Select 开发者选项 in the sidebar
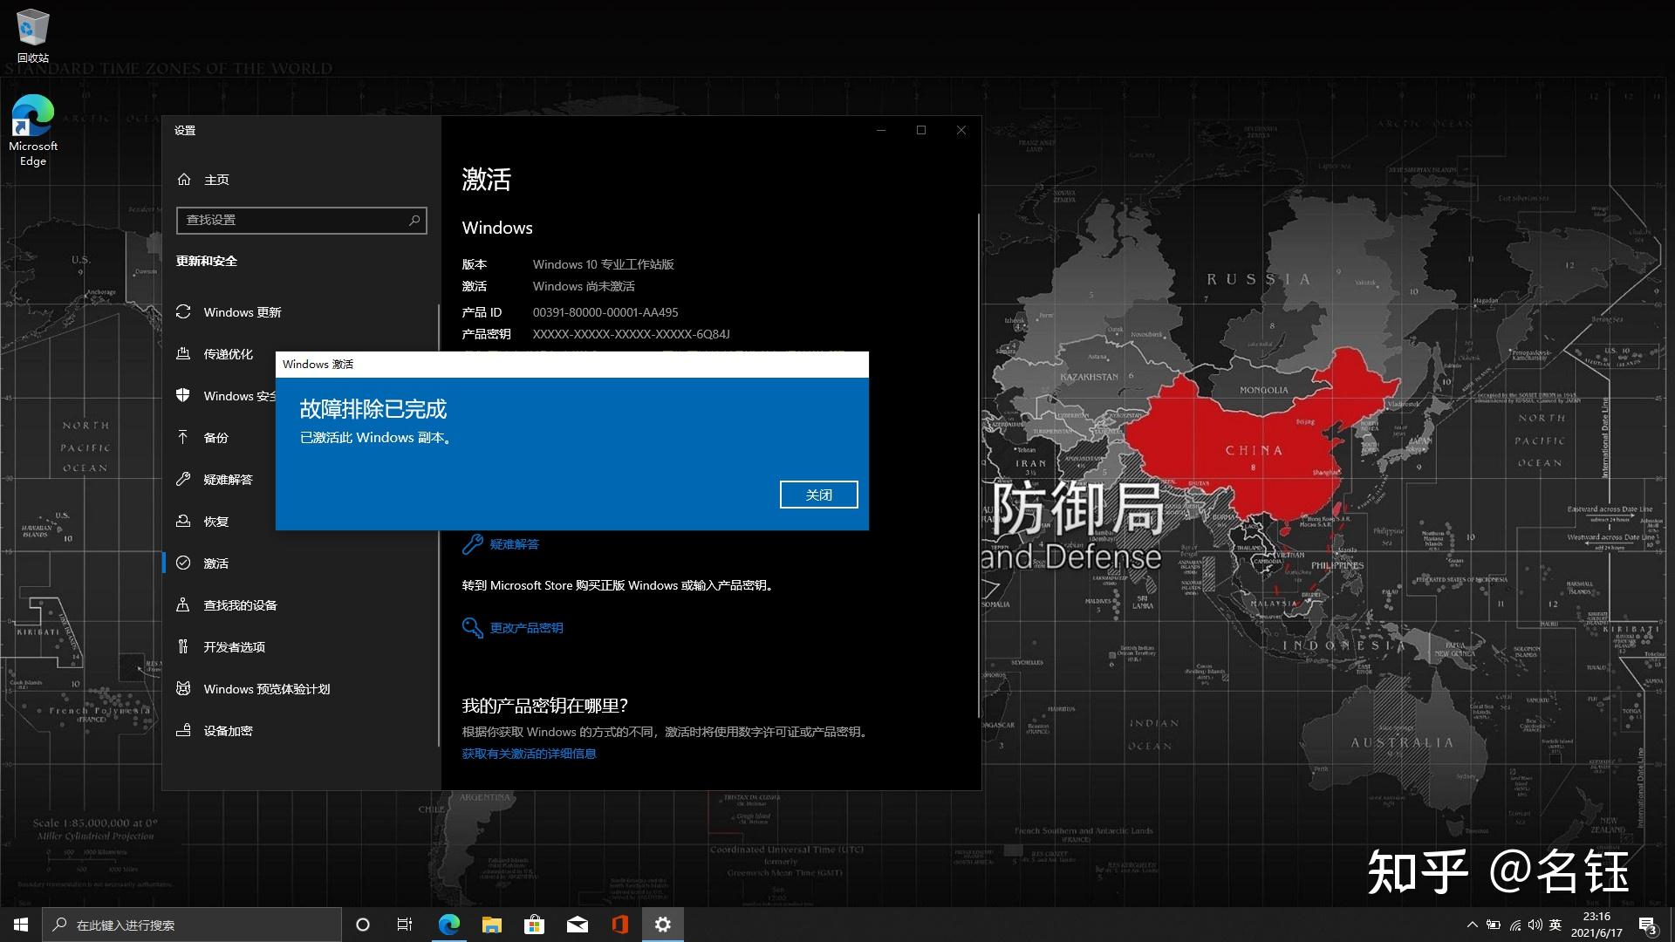This screenshot has width=1675, height=942. point(234,647)
